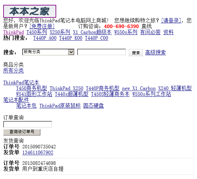Viewport: 197px width, 179px height.
Task: Search hot keyword T440P C00
Action: [97, 38]
